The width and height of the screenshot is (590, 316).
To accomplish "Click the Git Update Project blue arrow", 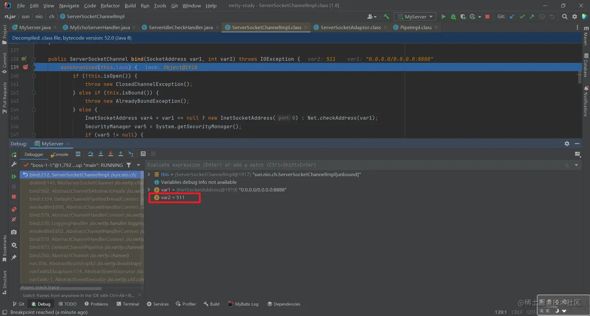I will (512, 17).
